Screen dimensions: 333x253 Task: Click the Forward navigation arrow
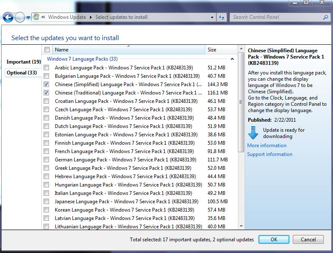click(20, 17)
